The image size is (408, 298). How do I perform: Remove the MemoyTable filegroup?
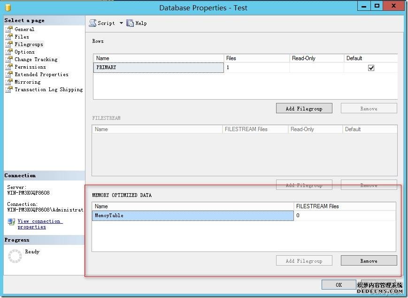[369, 261]
